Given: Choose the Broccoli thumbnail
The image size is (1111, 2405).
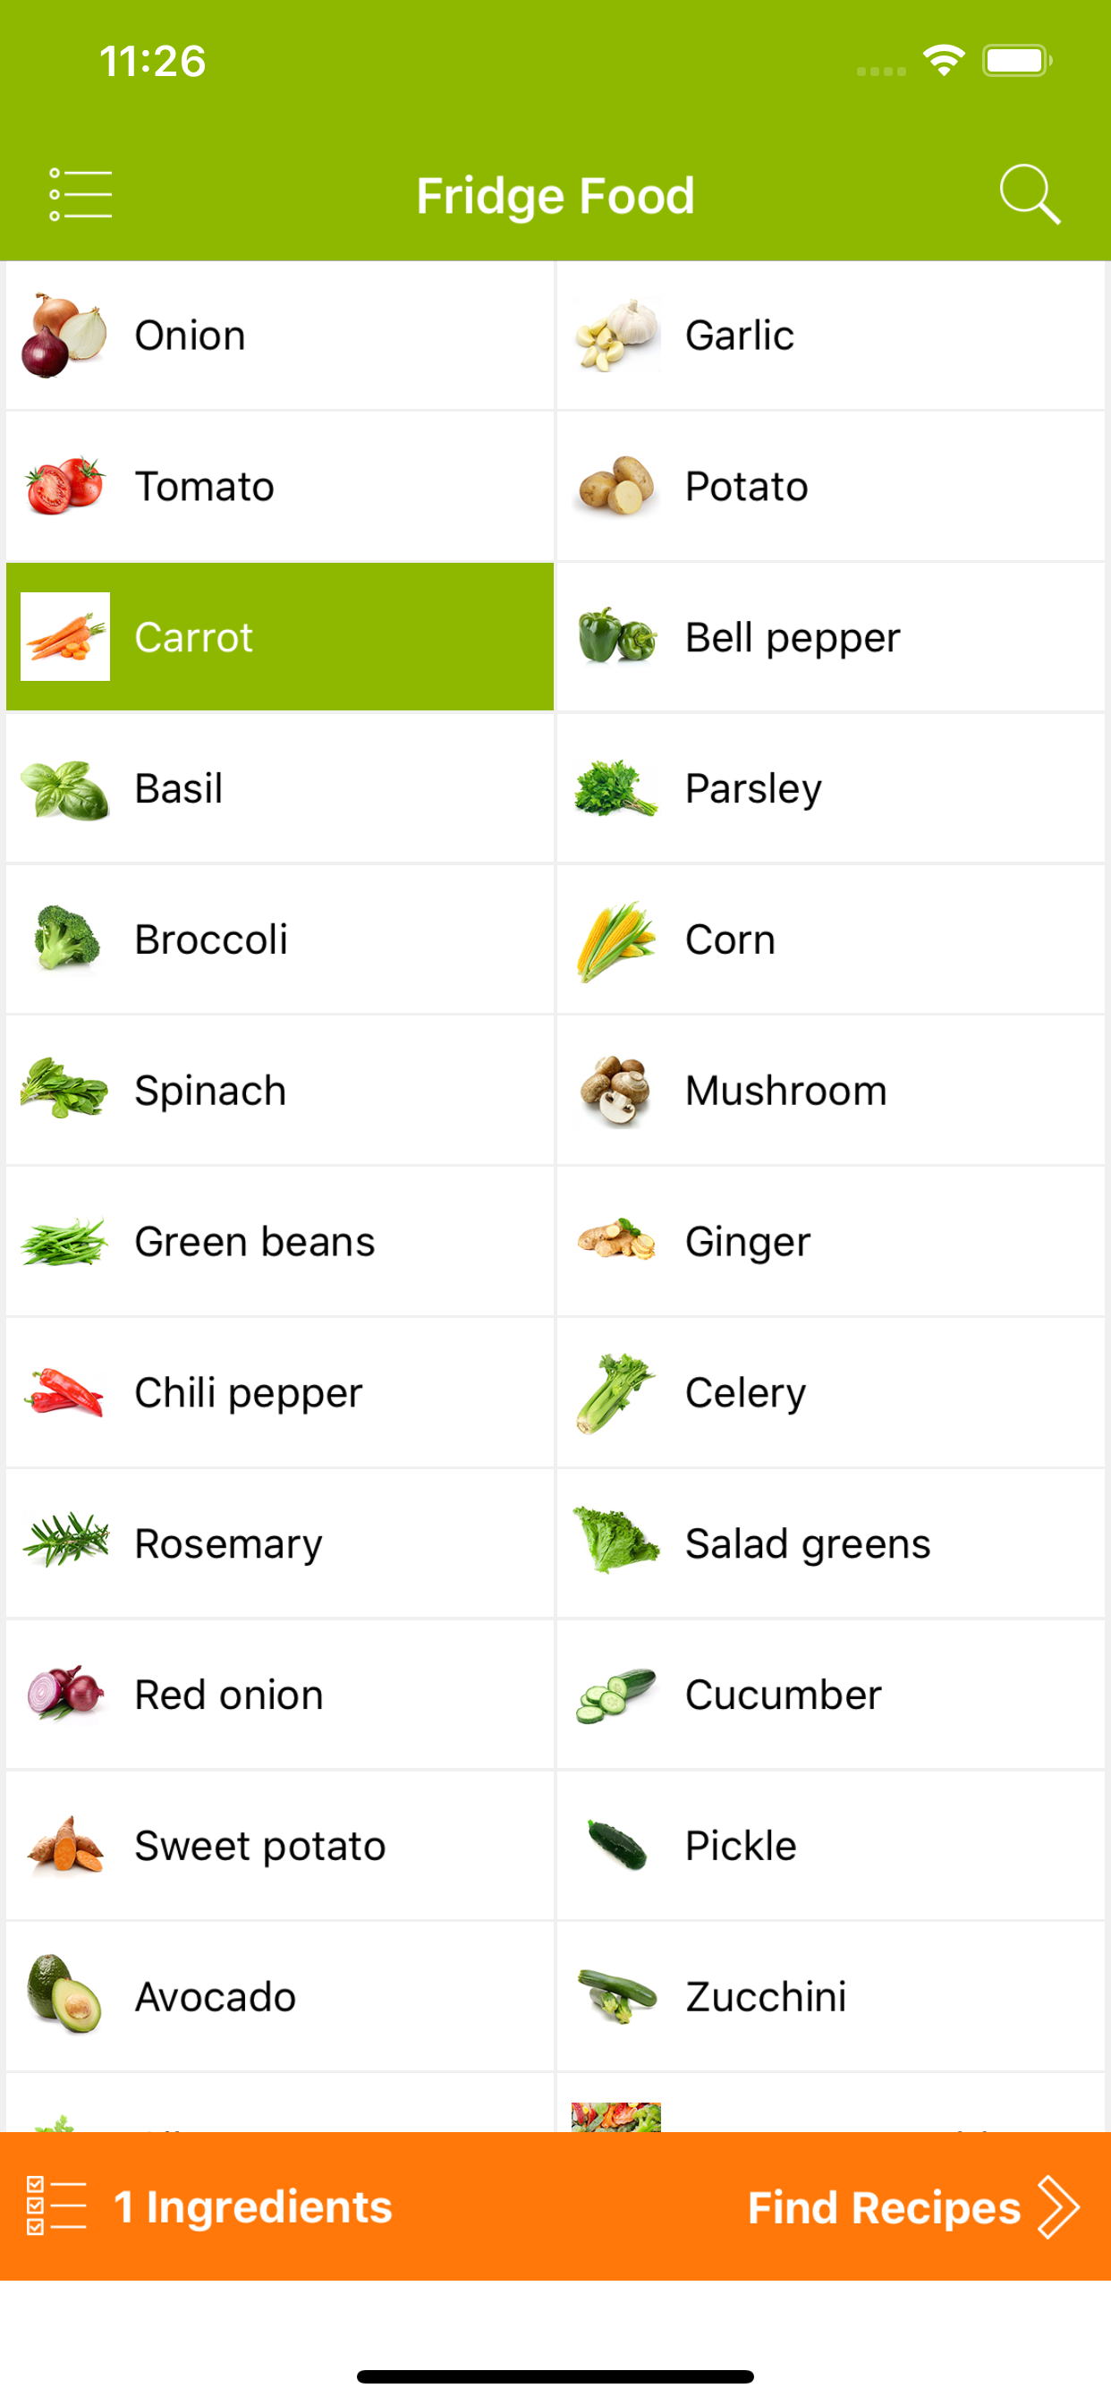Looking at the screenshot, I should 64,939.
